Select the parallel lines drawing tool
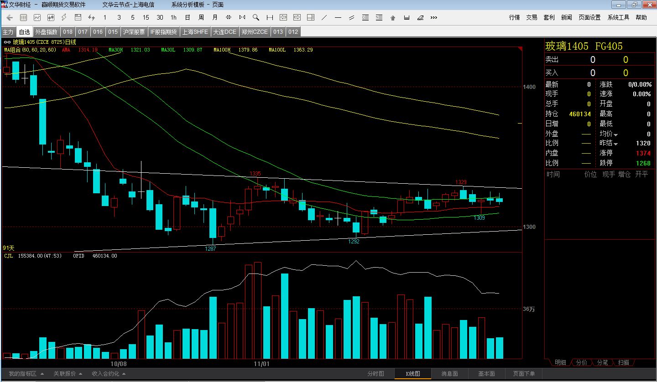Image resolution: width=657 pixels, height=382 pixels. point(352,17)
